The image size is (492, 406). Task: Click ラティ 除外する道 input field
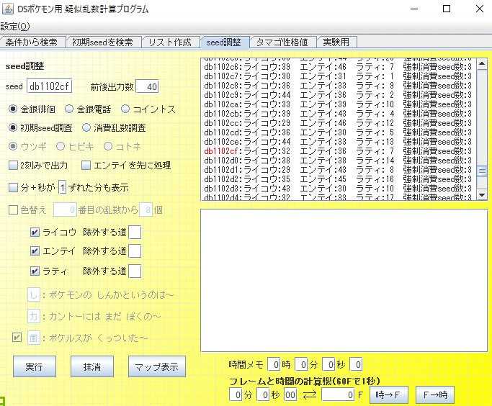click(x=135, y=271)
